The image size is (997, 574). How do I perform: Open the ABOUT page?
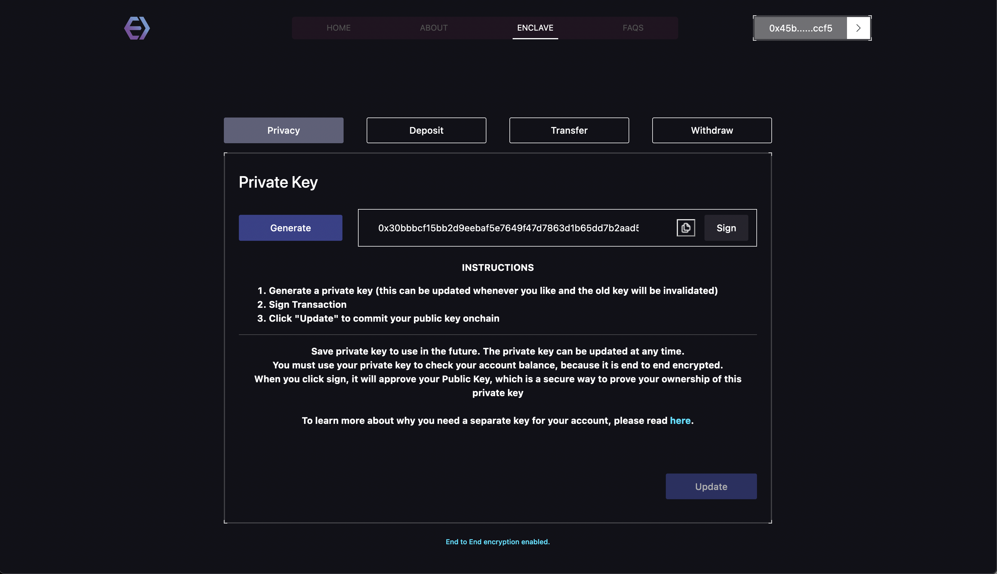coord(434,28)
